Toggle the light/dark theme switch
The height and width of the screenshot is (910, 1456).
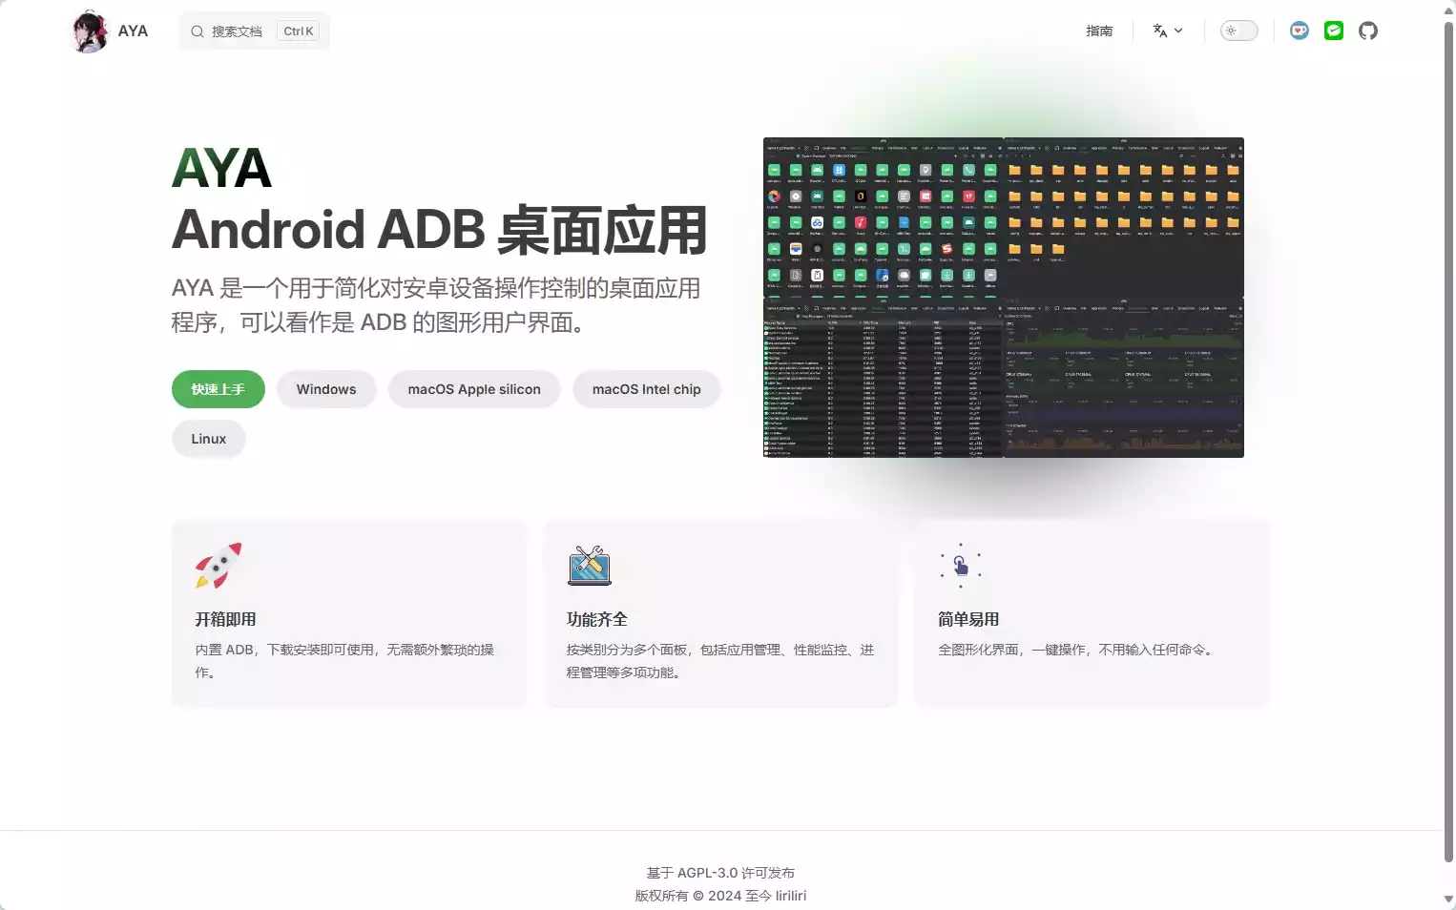point(1239,31)
